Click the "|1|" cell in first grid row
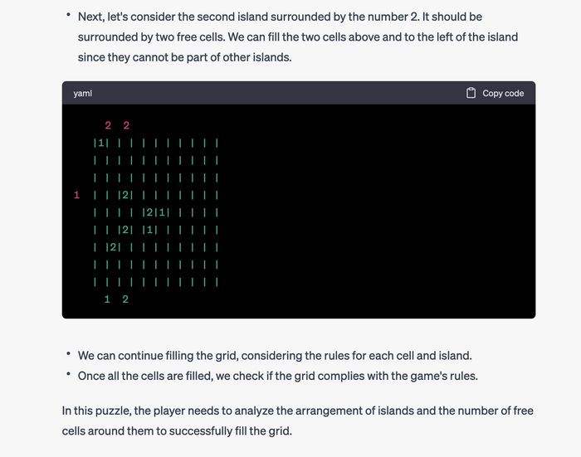The image size is (581, 457). click(x=102, y=143)
